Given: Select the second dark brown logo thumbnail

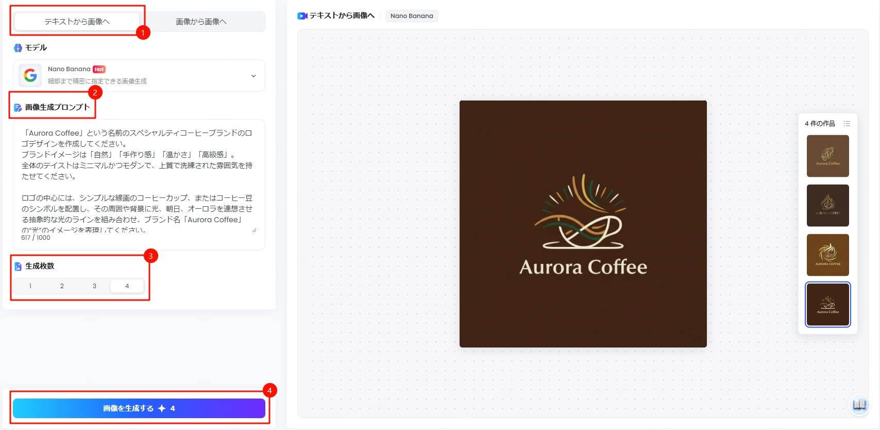Looking at the screenshot, I should point(827,205).
